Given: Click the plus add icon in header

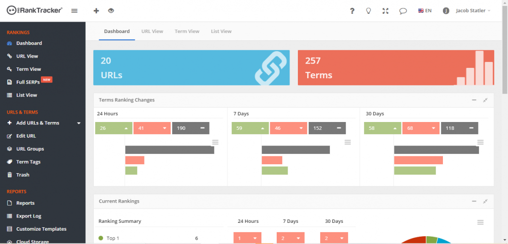Looking at the screenshot, I should (x=96, y=11).
